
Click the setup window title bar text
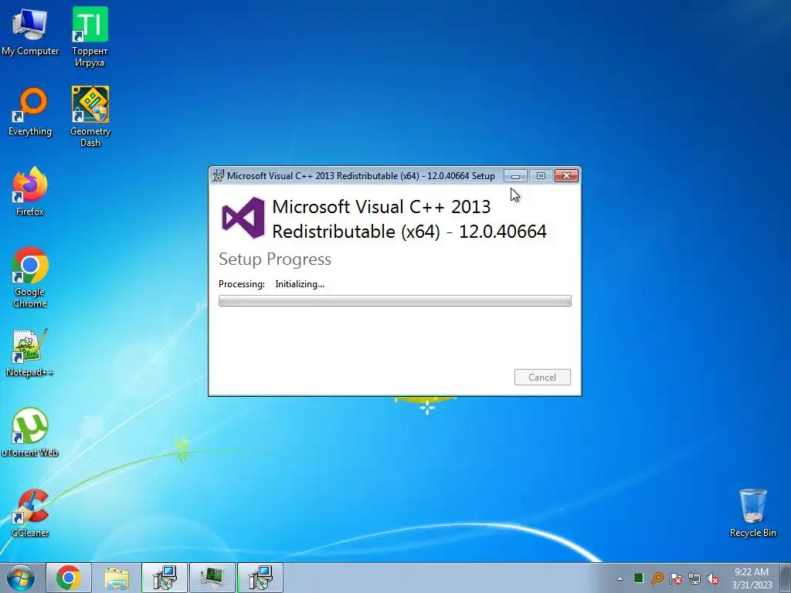coord(361,175)
